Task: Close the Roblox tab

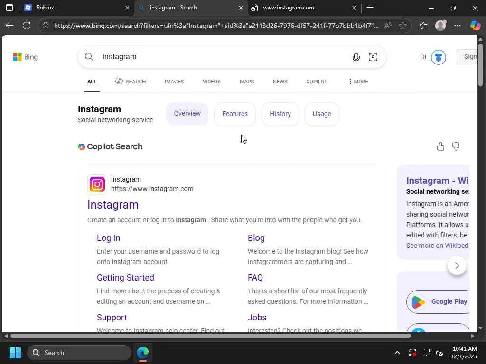Action: click(127, 8)
